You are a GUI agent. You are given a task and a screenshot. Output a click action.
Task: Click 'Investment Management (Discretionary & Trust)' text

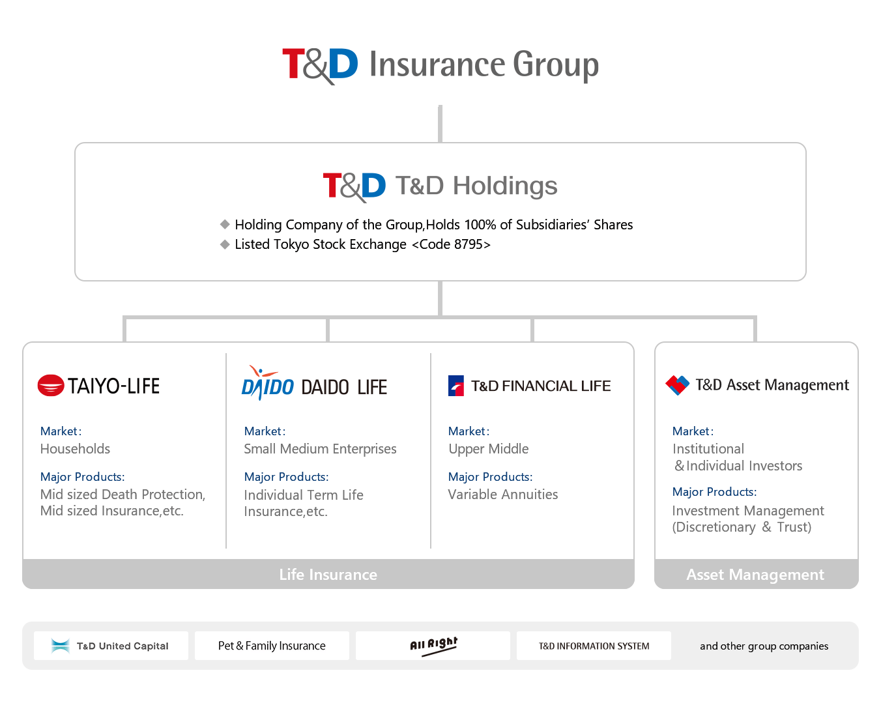tap(748, 519)
